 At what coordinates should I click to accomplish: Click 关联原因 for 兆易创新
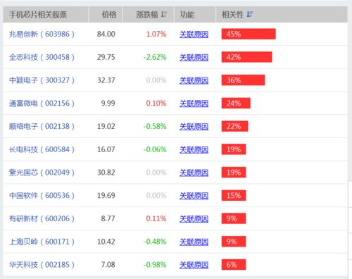194,35
